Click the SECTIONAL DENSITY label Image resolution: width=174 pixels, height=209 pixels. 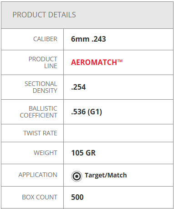click(x=41, y=87)
